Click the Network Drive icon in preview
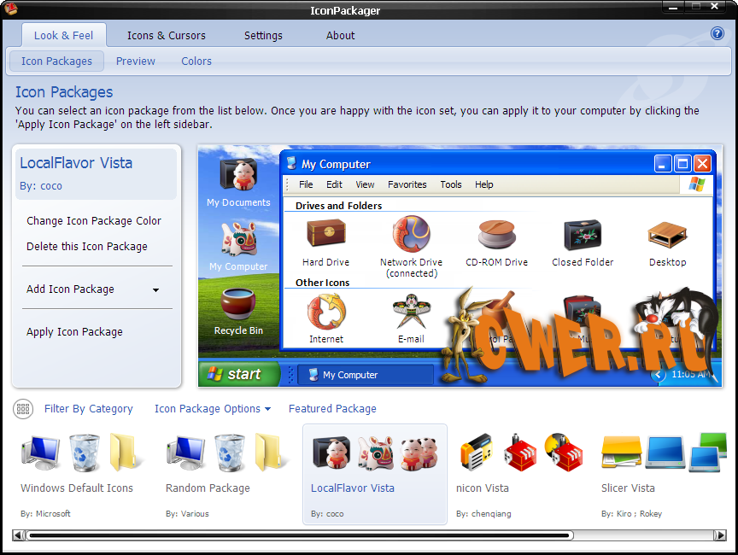The width and height of the screenshot is (738, 555). click(411, 235)
